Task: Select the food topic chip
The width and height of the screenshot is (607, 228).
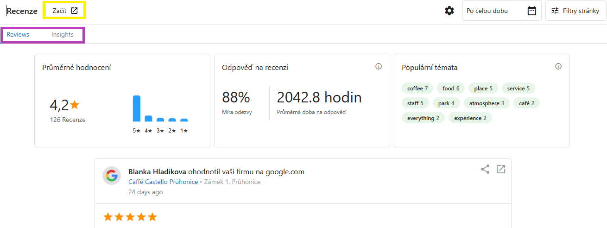Action: [451, 89]
